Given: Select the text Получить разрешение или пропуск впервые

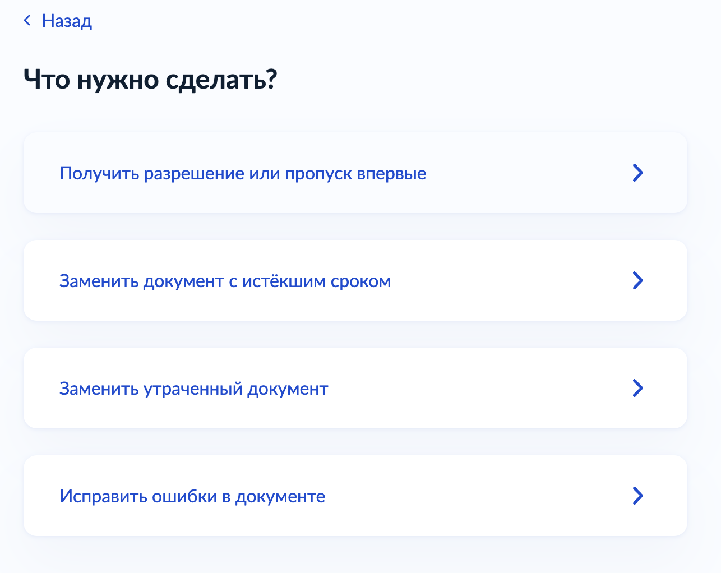Looking at the screenshot, I should click(x=243, y=173).
